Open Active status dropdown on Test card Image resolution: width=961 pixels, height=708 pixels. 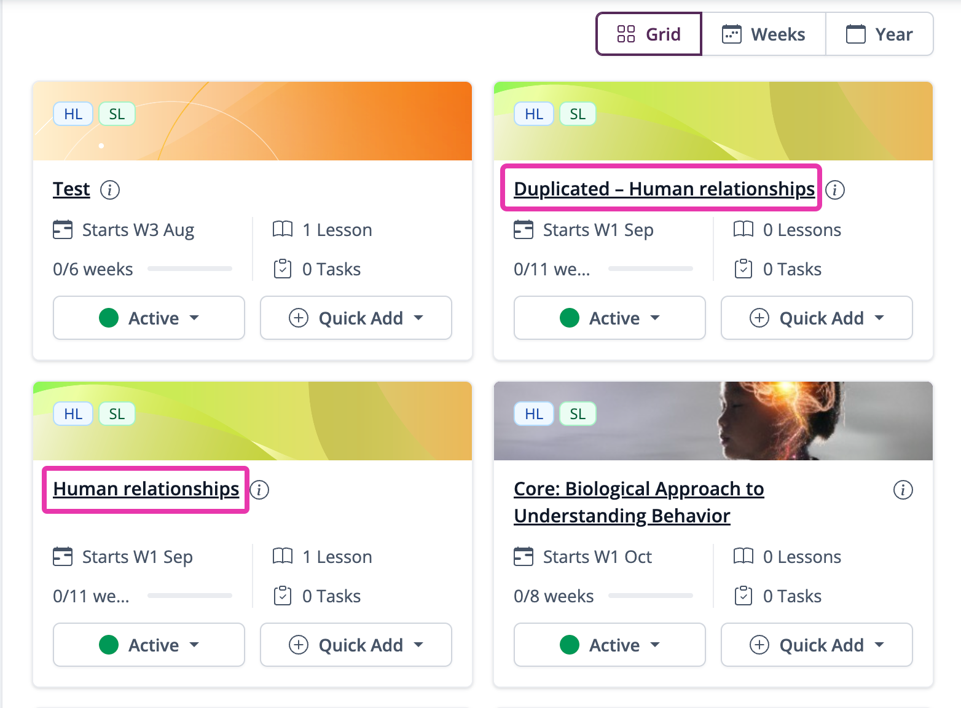(x=149, y=318)
